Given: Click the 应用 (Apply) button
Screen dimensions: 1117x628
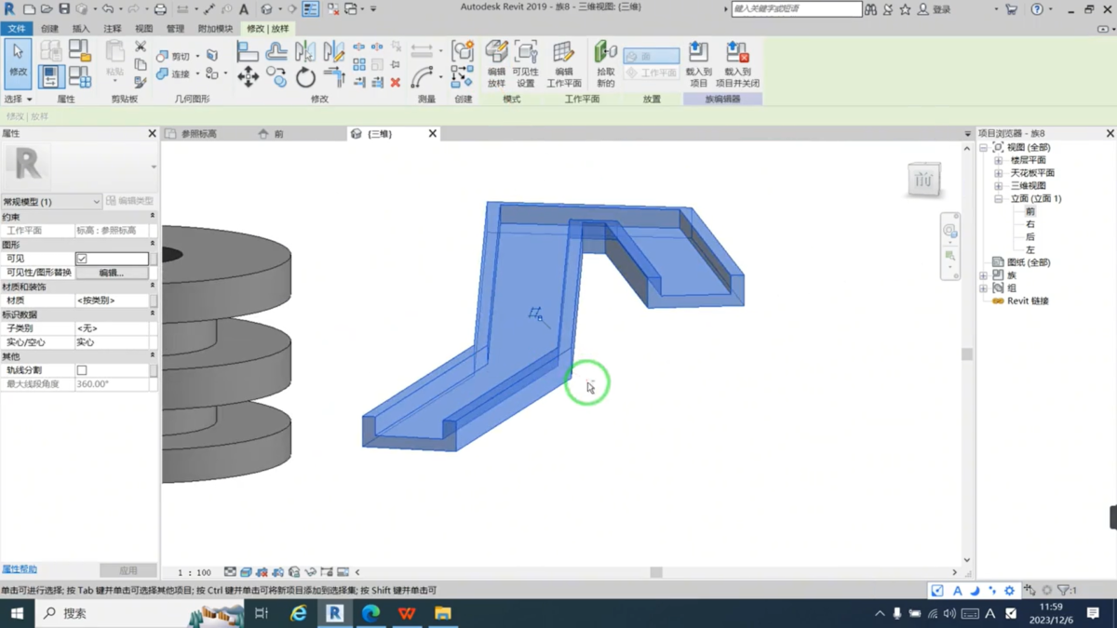Looking at the screenshot, I should 128,570.
